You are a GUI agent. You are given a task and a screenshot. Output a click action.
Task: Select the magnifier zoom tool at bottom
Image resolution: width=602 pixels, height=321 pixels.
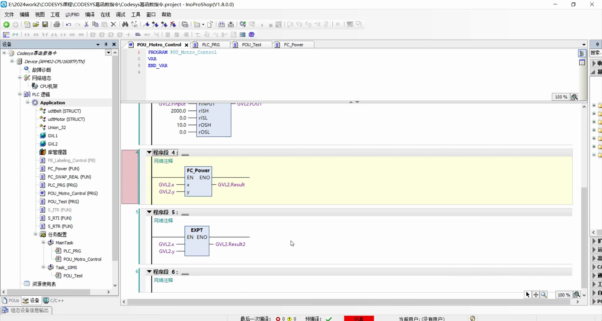pyautogui.click(x=544, y=295)
